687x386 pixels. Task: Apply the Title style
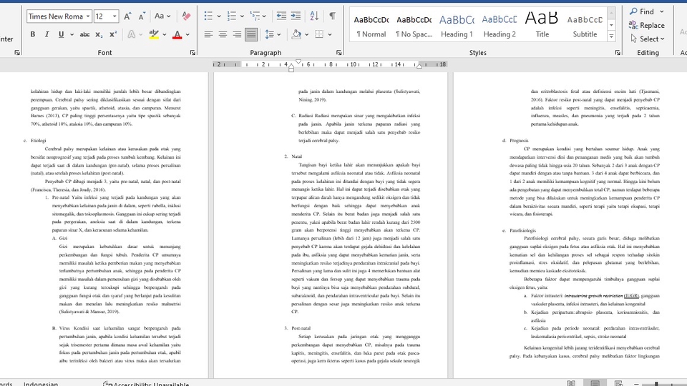(x=542, y=26)
